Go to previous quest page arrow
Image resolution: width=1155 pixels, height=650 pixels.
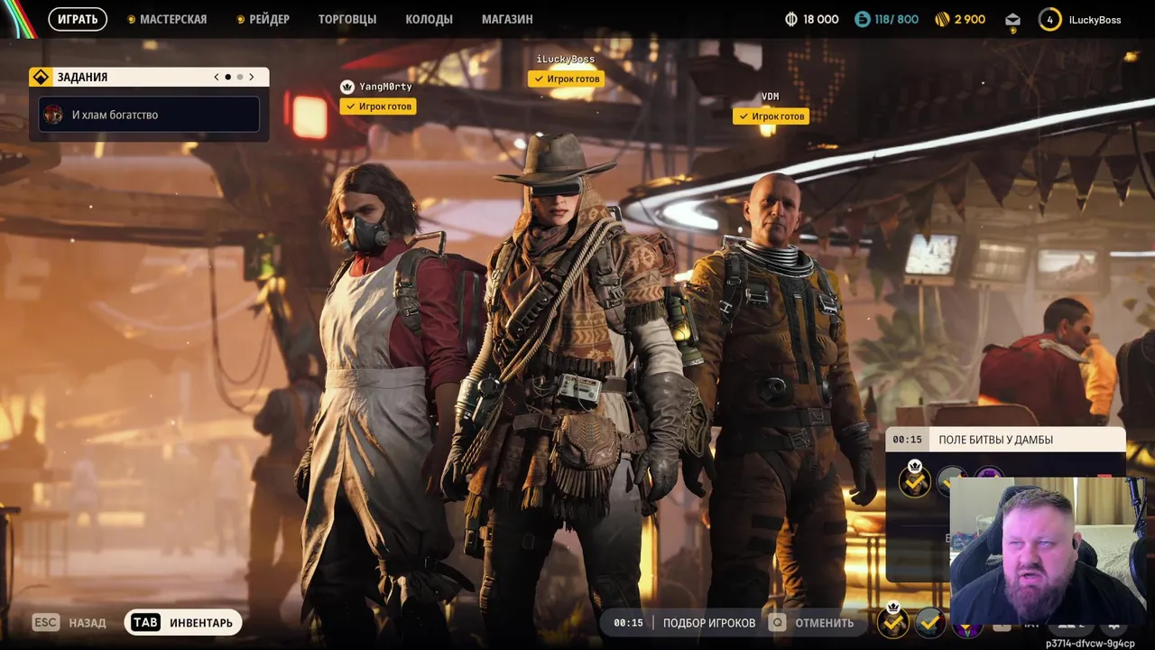coord(217,77)
